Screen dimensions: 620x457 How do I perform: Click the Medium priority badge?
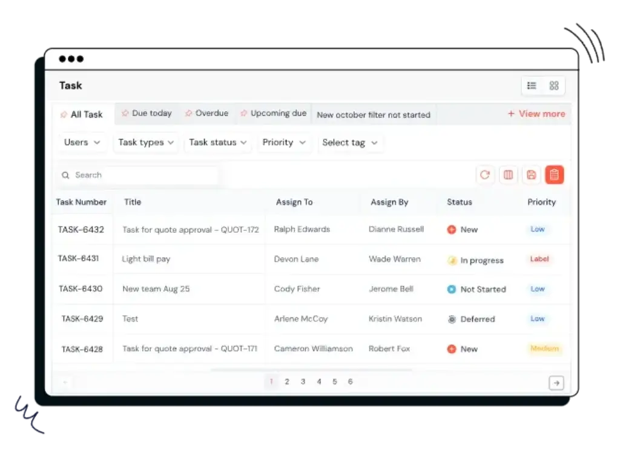[x=544, y=349]
